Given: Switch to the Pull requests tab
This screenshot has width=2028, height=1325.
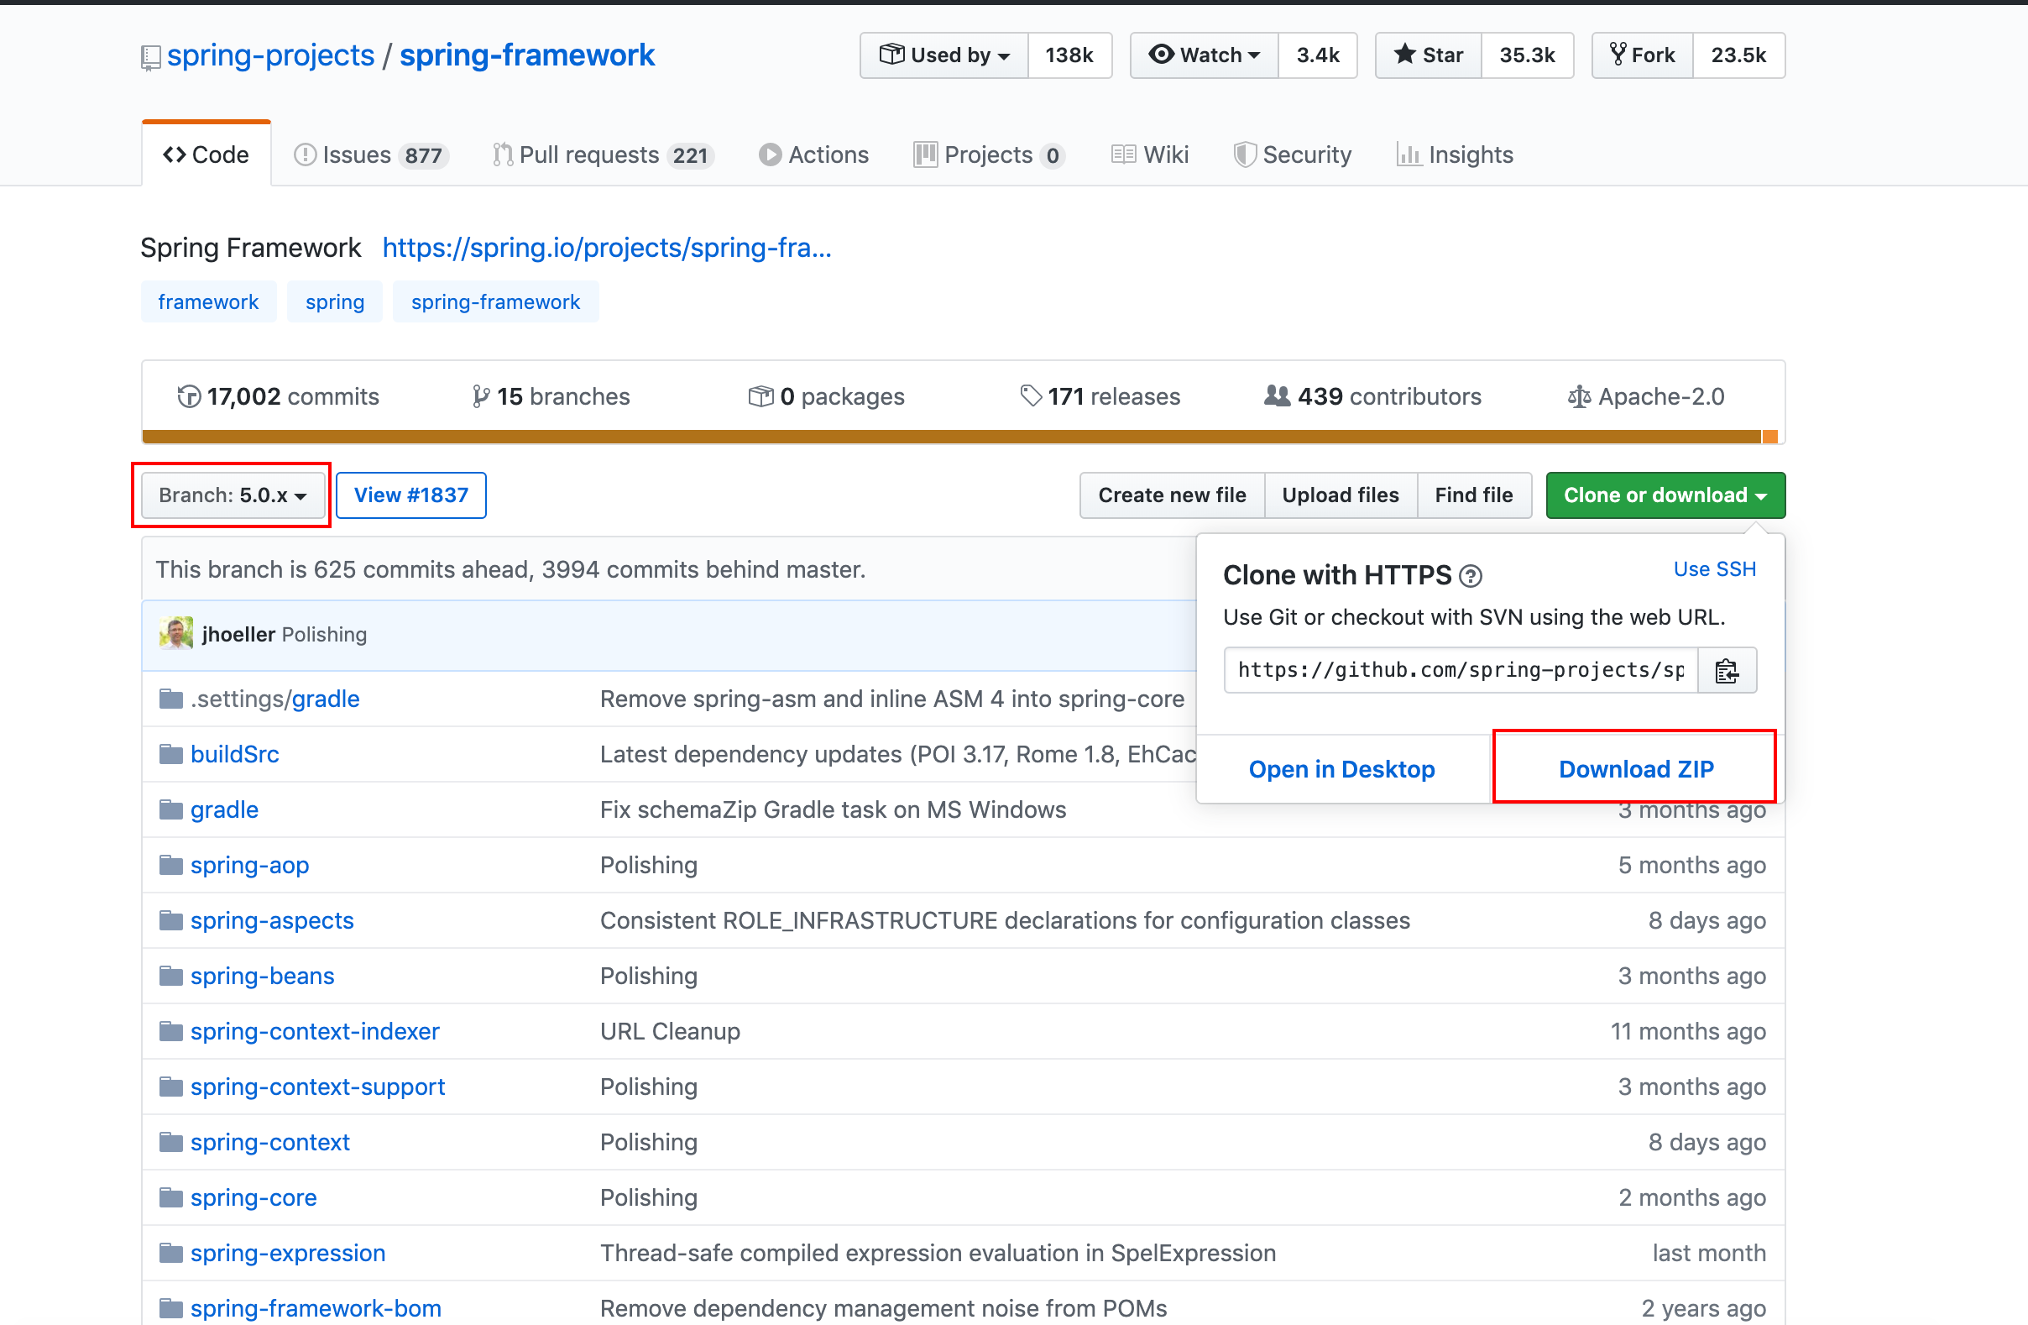Looking at the screenshot, I should click(602, 154).
